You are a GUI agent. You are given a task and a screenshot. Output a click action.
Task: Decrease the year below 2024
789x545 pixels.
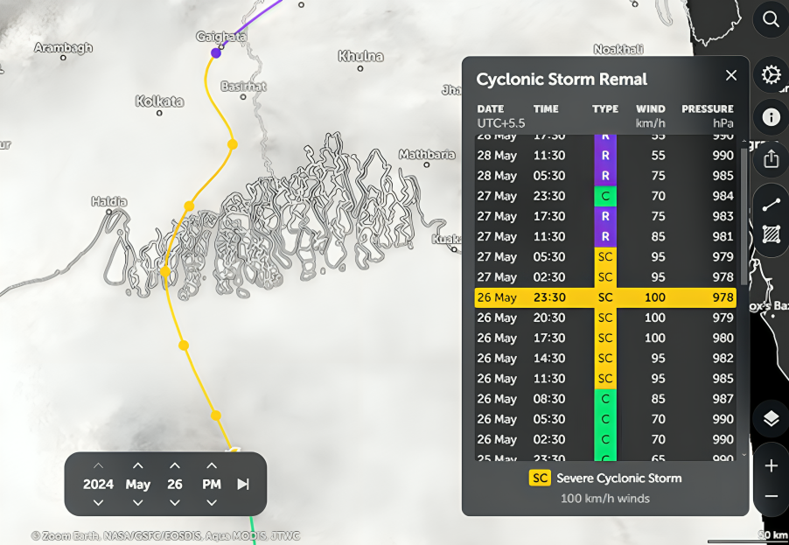pos(98,503)
